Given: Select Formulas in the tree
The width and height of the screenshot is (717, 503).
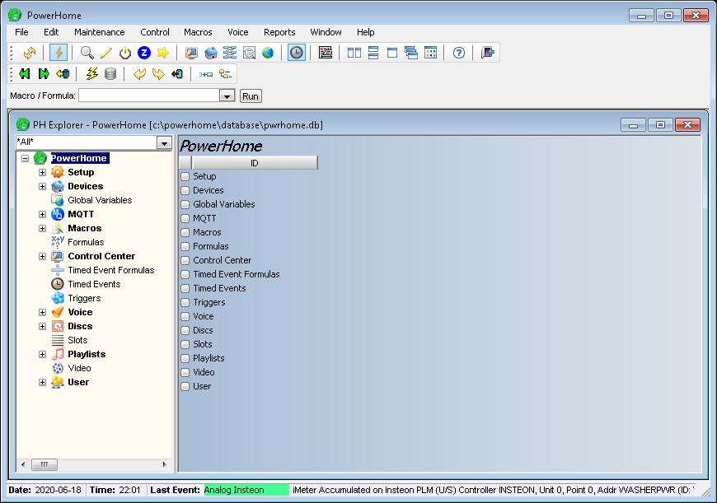Looking at the screenshot, I should coord(86,242).
